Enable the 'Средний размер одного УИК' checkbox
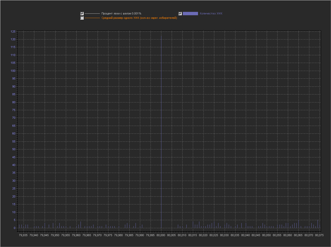 point(82,18)
